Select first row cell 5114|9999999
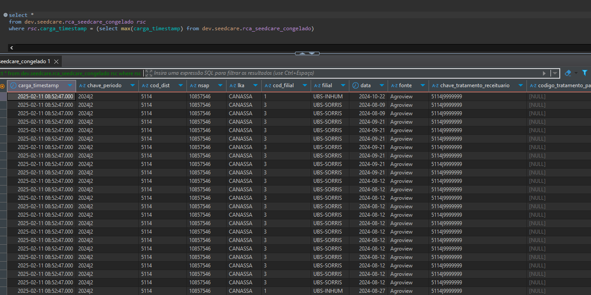The width and height of the screenshot is (591, 295). (x=478, y=97)
